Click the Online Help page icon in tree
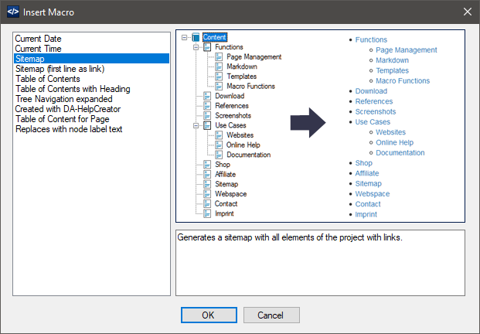 [x=219, y=145]
